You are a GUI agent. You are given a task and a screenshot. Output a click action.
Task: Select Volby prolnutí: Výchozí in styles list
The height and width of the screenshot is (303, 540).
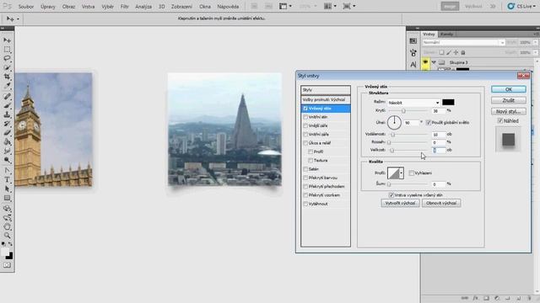tap(326, 99)
